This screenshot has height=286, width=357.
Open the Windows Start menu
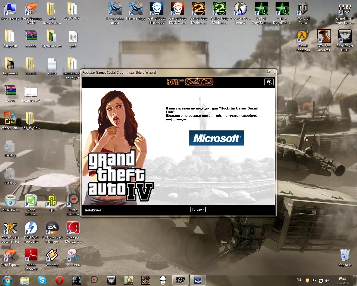(8, 280)
